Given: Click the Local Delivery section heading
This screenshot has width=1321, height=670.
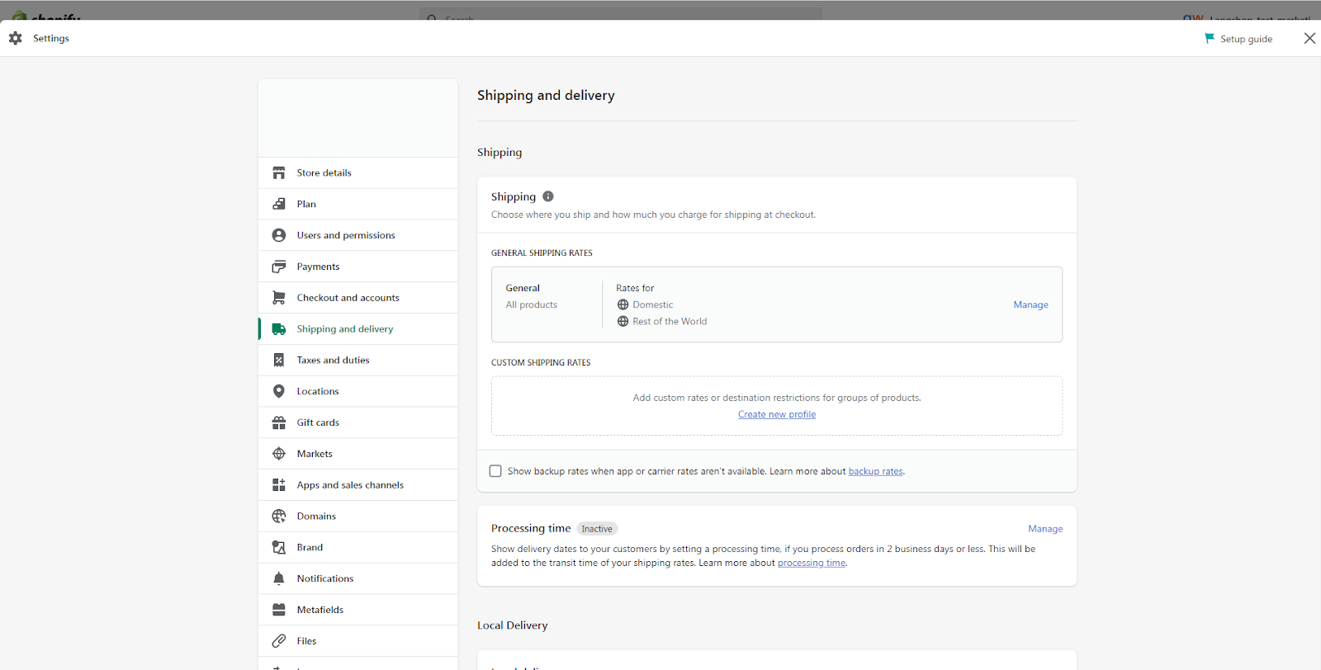Looking at the screenshot, I should (513, 625).
